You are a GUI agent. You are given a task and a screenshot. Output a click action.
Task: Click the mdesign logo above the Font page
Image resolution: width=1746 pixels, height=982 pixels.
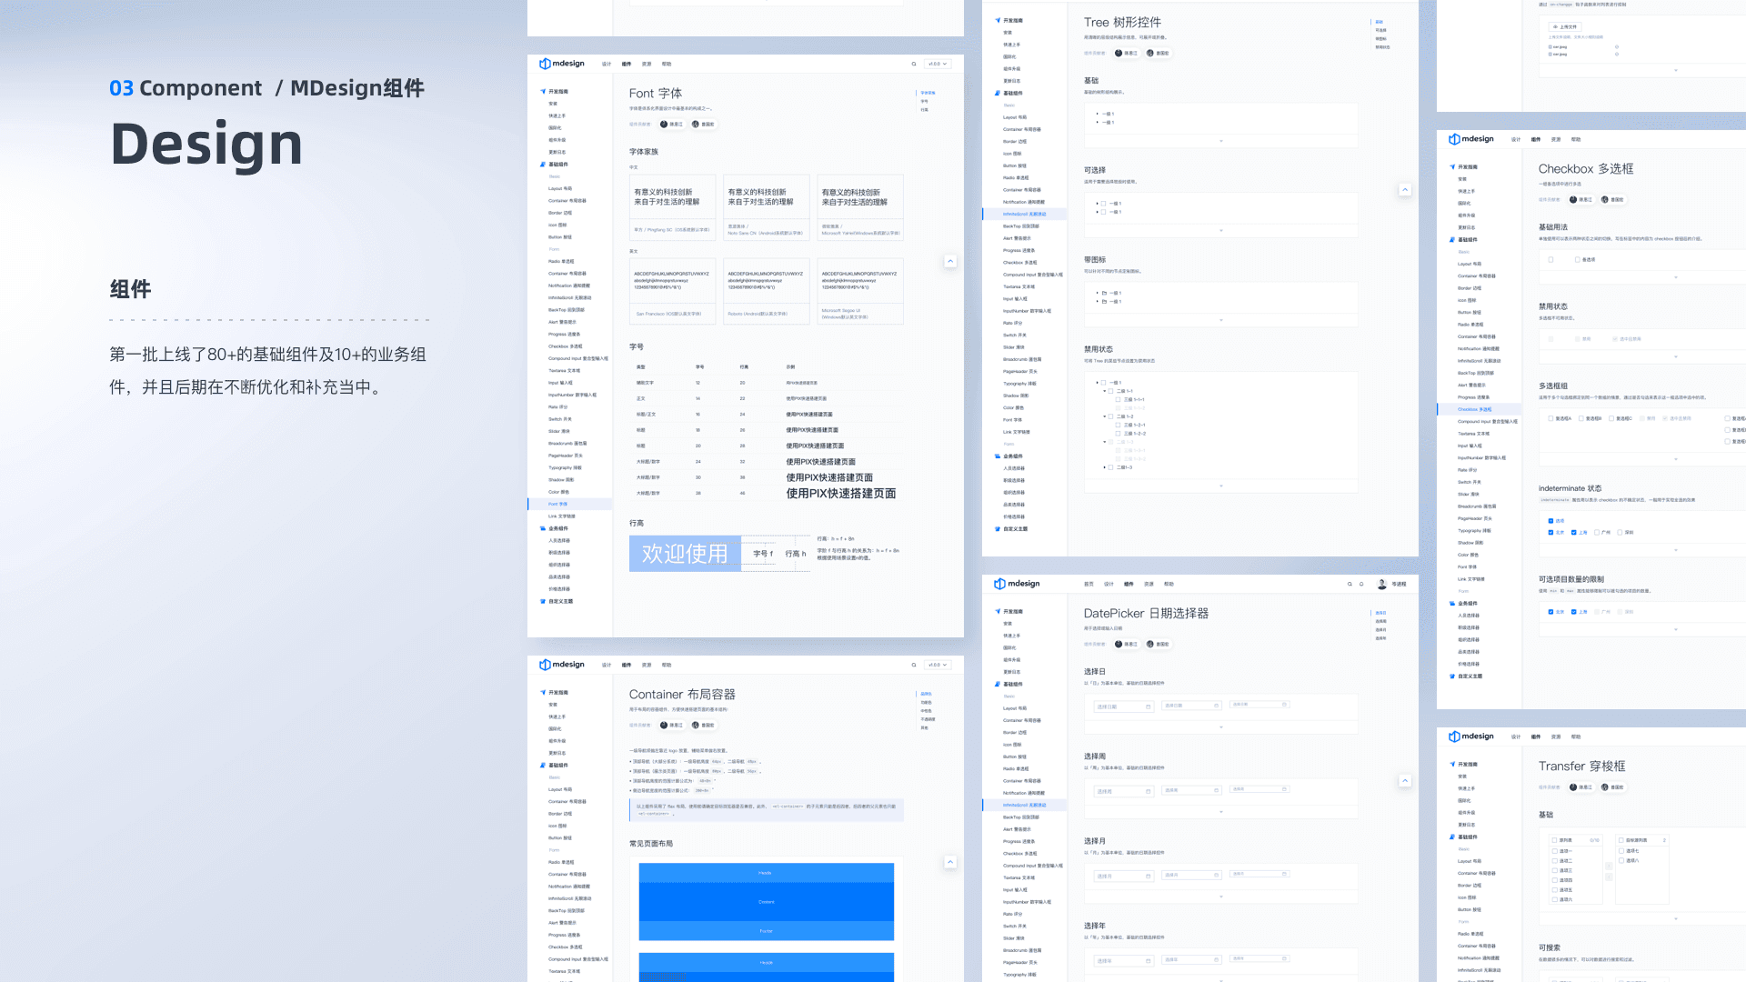pyautogui.click(x=562, y=64)
